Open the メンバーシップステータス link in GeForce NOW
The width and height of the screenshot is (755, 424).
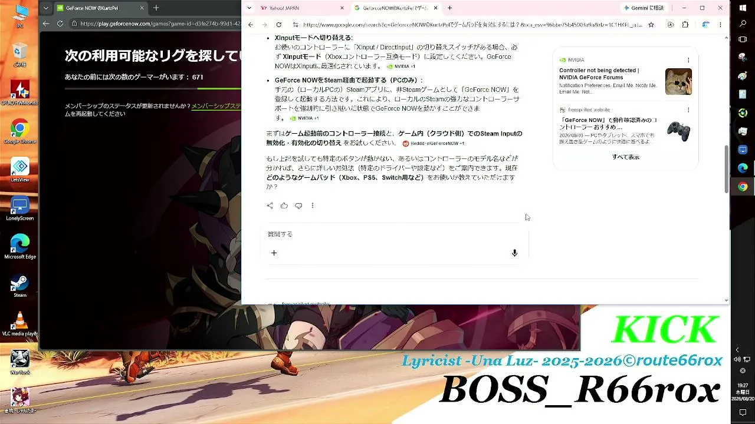point(216,106)
